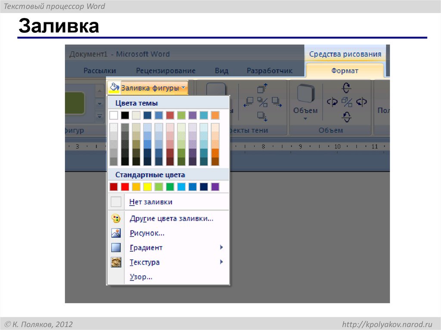Pick black theme color swatch
441x330 pixels.
click(125, 115)
